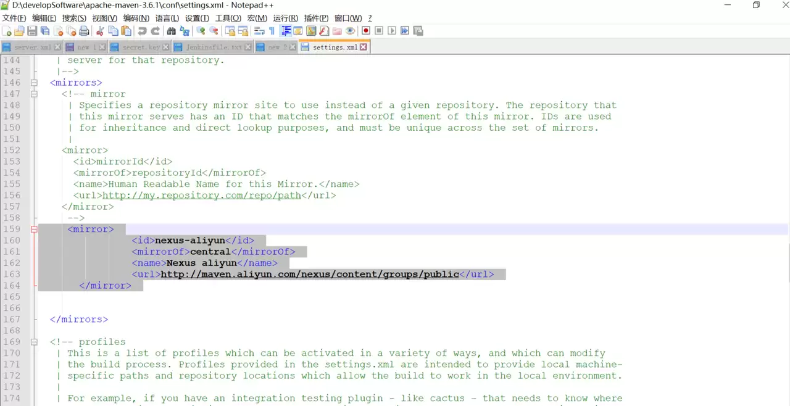The image size is (790, 406).
Task: Toggle monitoring eye icon in toolbar
Action: click(x=350, y=31)
